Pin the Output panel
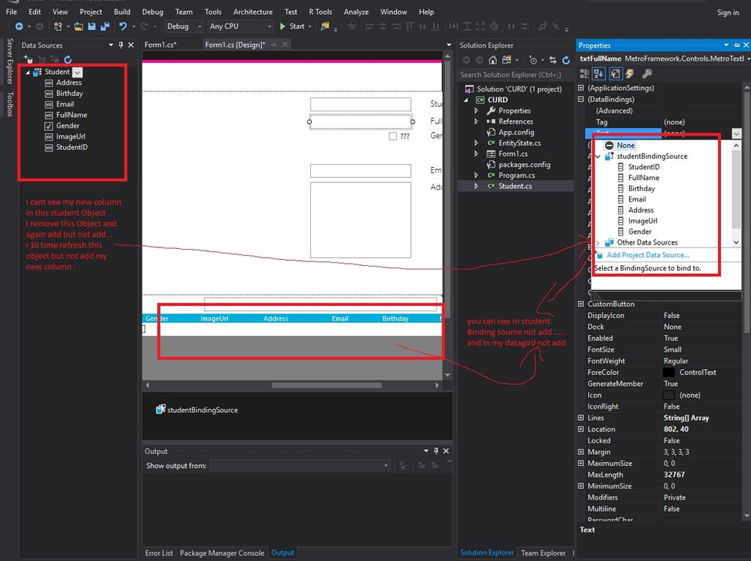 [x=436, y=450]
